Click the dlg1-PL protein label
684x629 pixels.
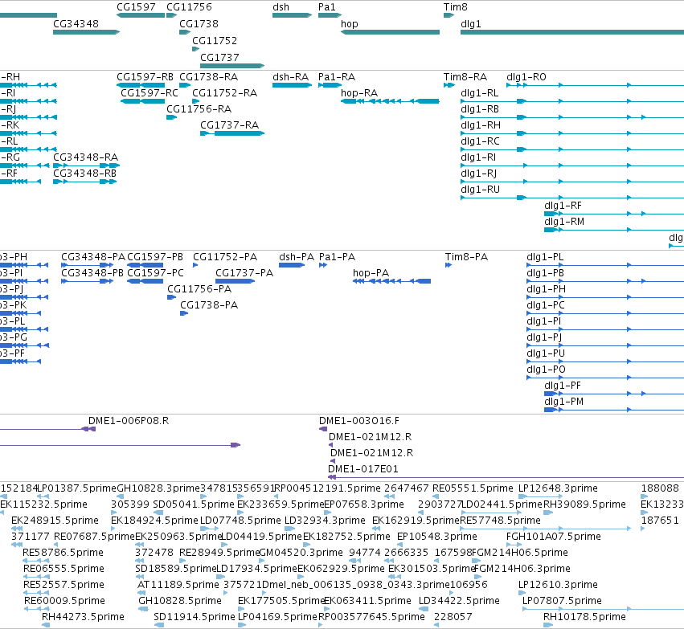(545, 257)
